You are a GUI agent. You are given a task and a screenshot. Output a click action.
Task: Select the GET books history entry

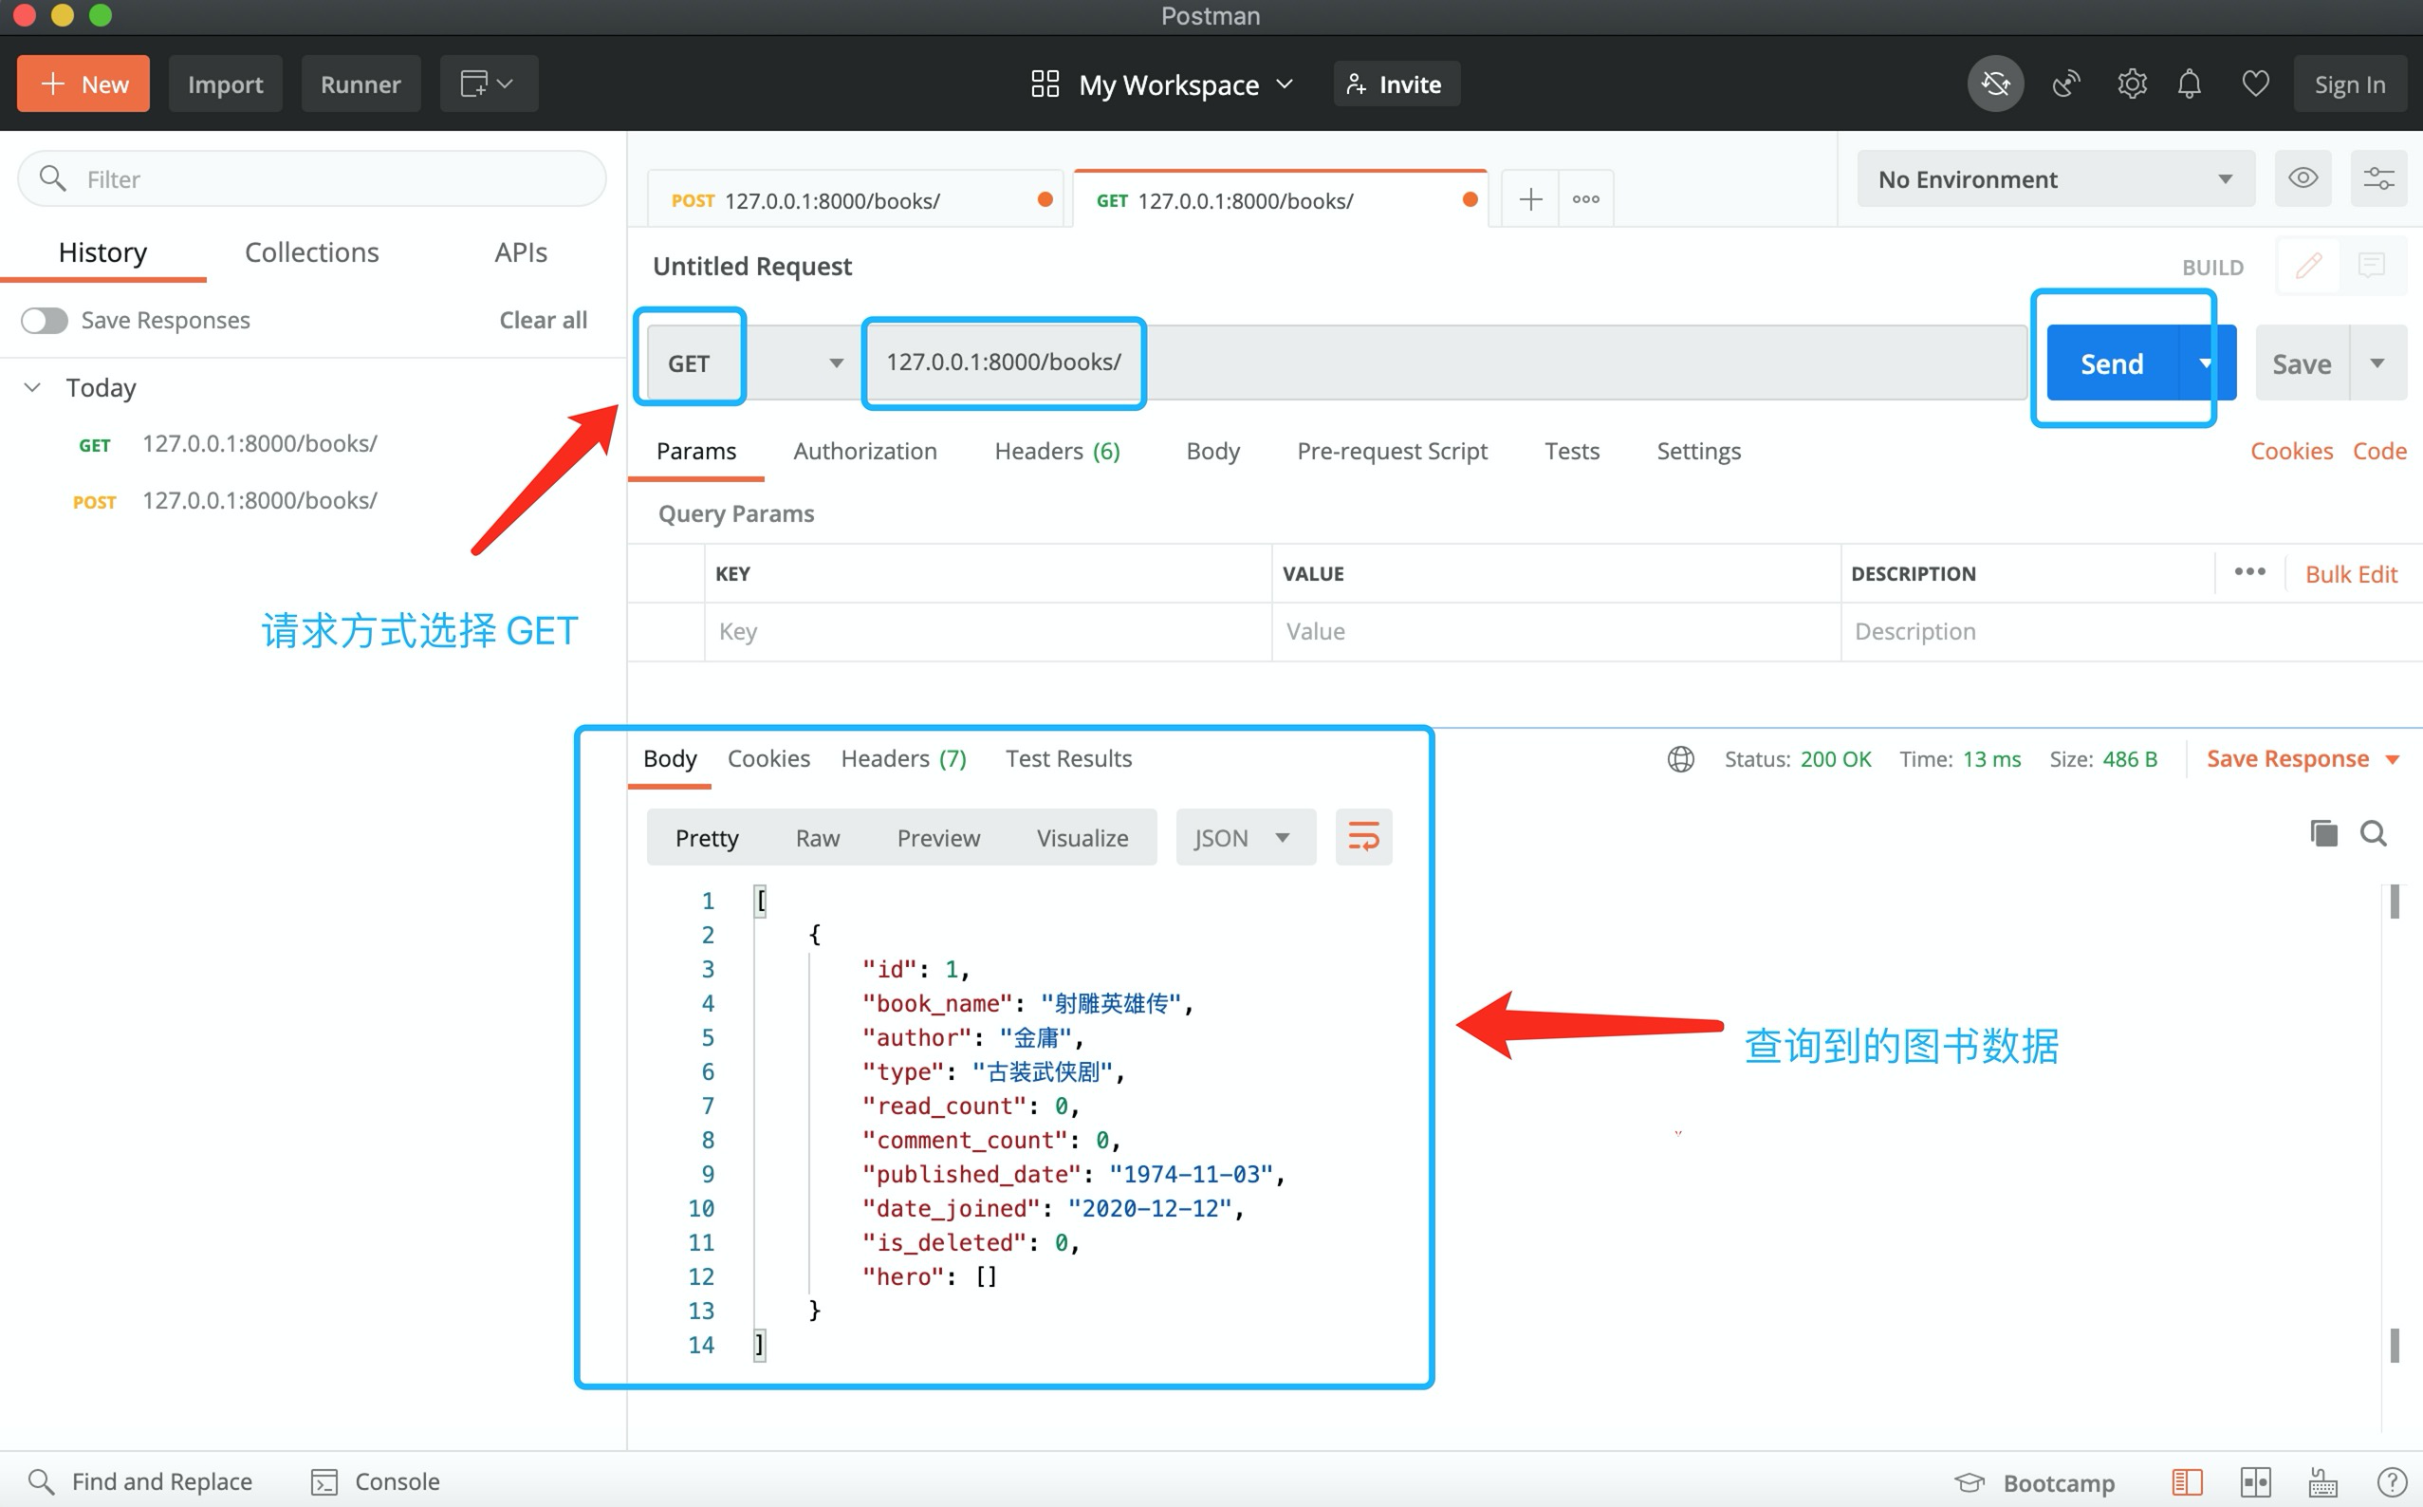pyautogui.click(x=227, y=443)
